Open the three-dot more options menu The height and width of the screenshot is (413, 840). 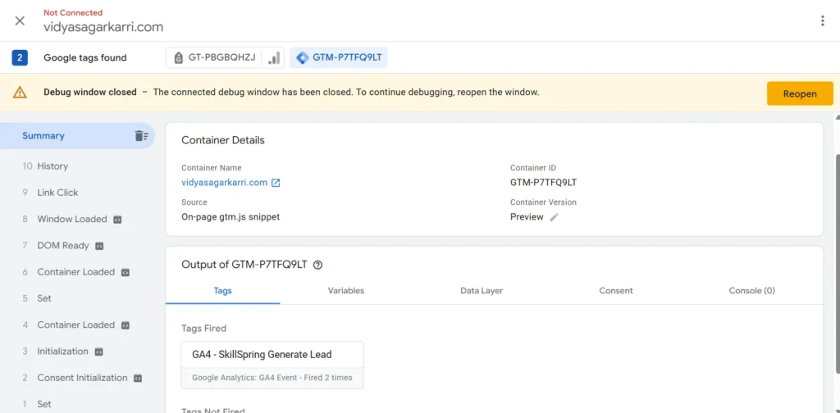(822, 20)
